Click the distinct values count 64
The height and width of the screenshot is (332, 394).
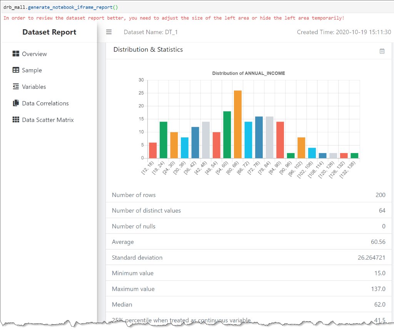(382, 210)
